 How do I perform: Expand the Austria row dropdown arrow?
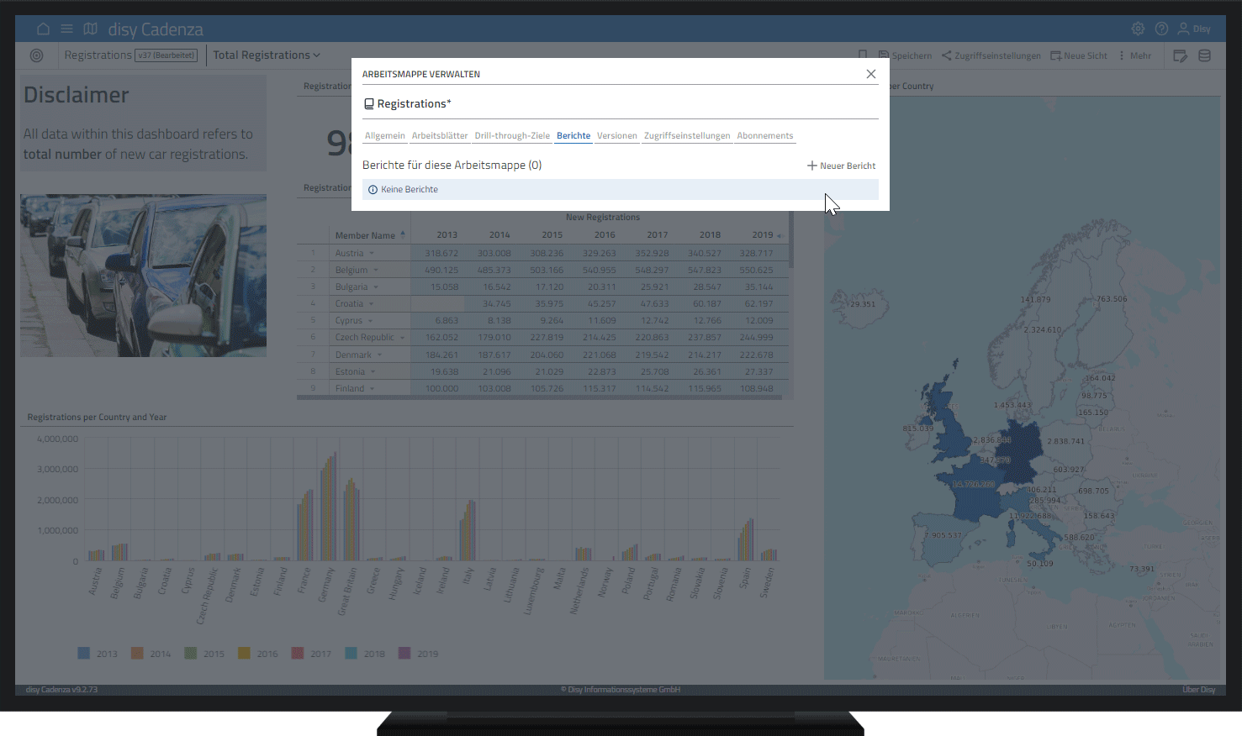(x=372, y=253)
